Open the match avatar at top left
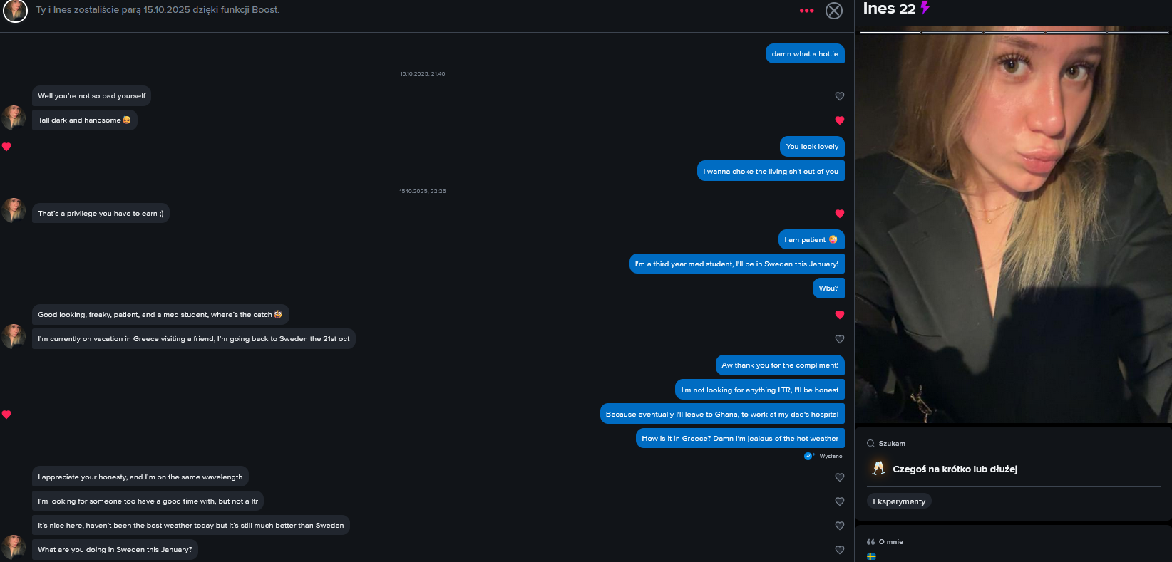 pos(15,11)
